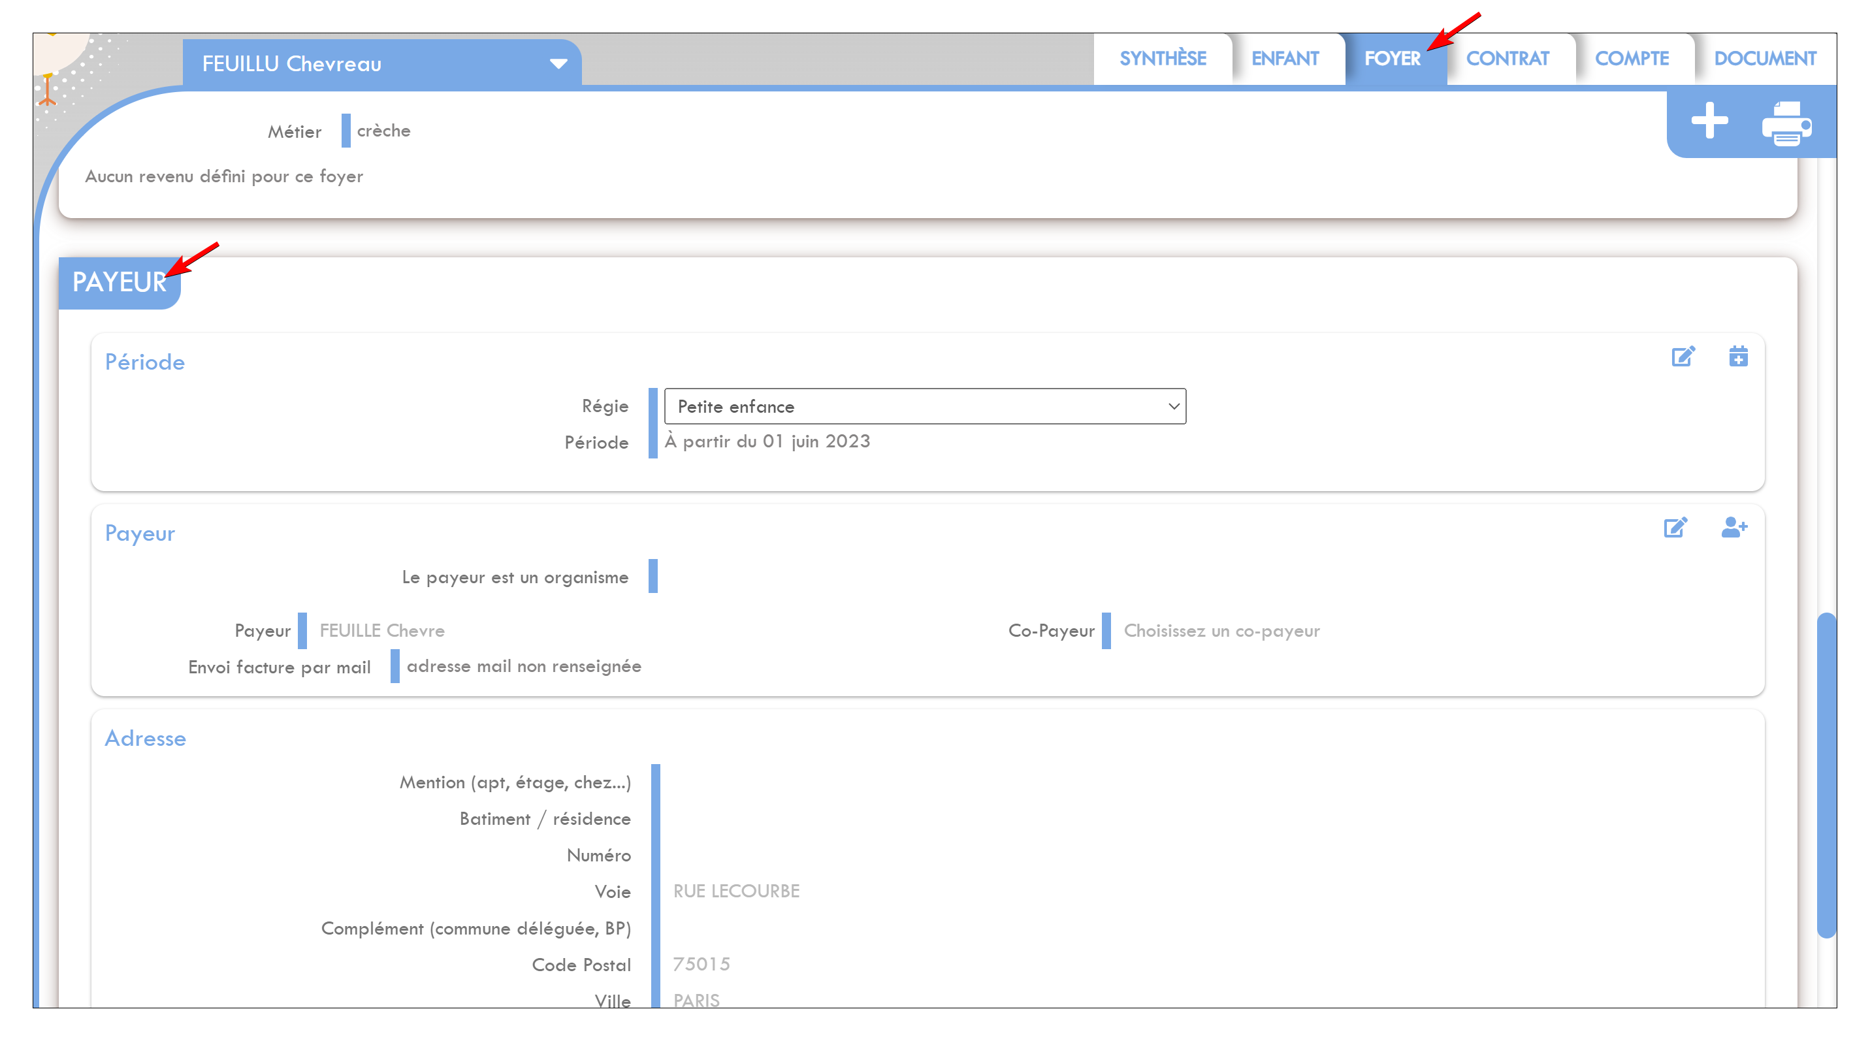This screenshot has height=1041, width=1870.
Task: Click the 'Adresse' section title
Action: (145, 738)
